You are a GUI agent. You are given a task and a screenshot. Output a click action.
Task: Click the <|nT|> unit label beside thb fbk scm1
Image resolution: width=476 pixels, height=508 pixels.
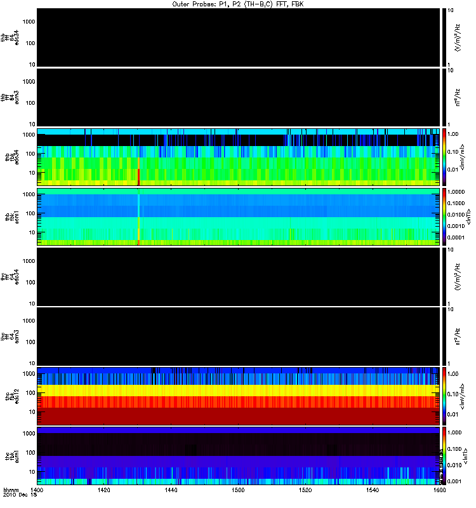(468, 217)
